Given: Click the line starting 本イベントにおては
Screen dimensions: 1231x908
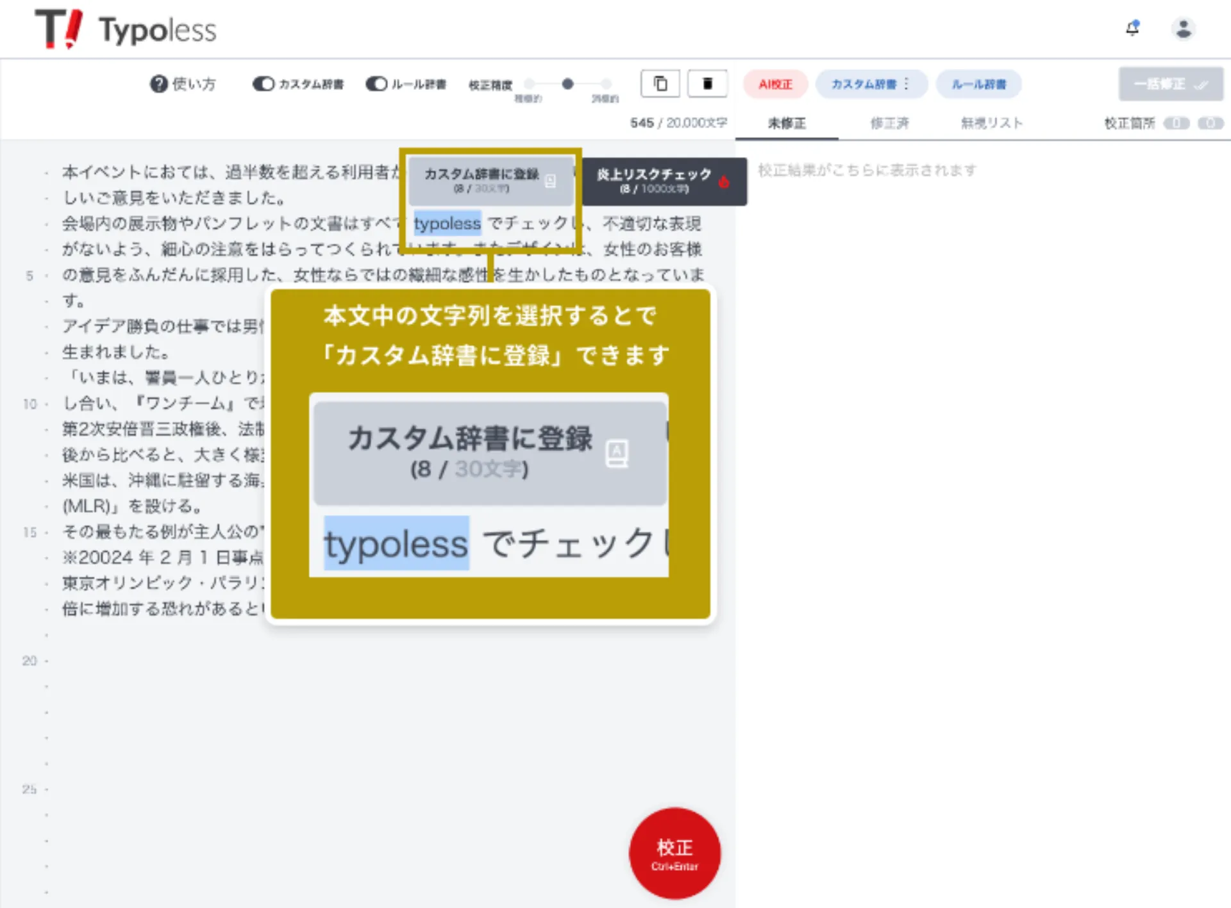Looking at the screenshot, I should coord(231,172).
